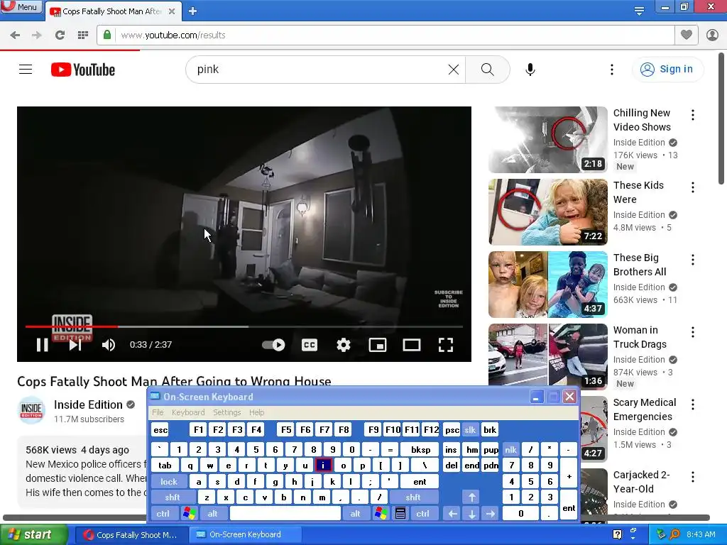Open Inside Edition channel name link
The height and width of the screenshot is (545, 727).
[88, 404]
